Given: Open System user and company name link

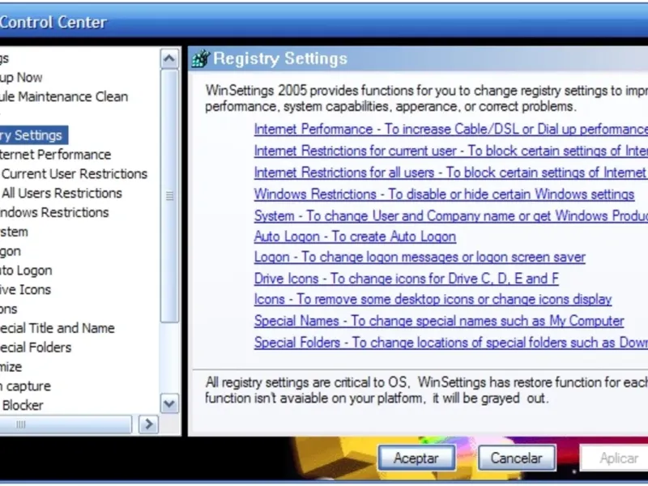Looking at the screenshot, I should pyautogui.click(x=451, y=215).
